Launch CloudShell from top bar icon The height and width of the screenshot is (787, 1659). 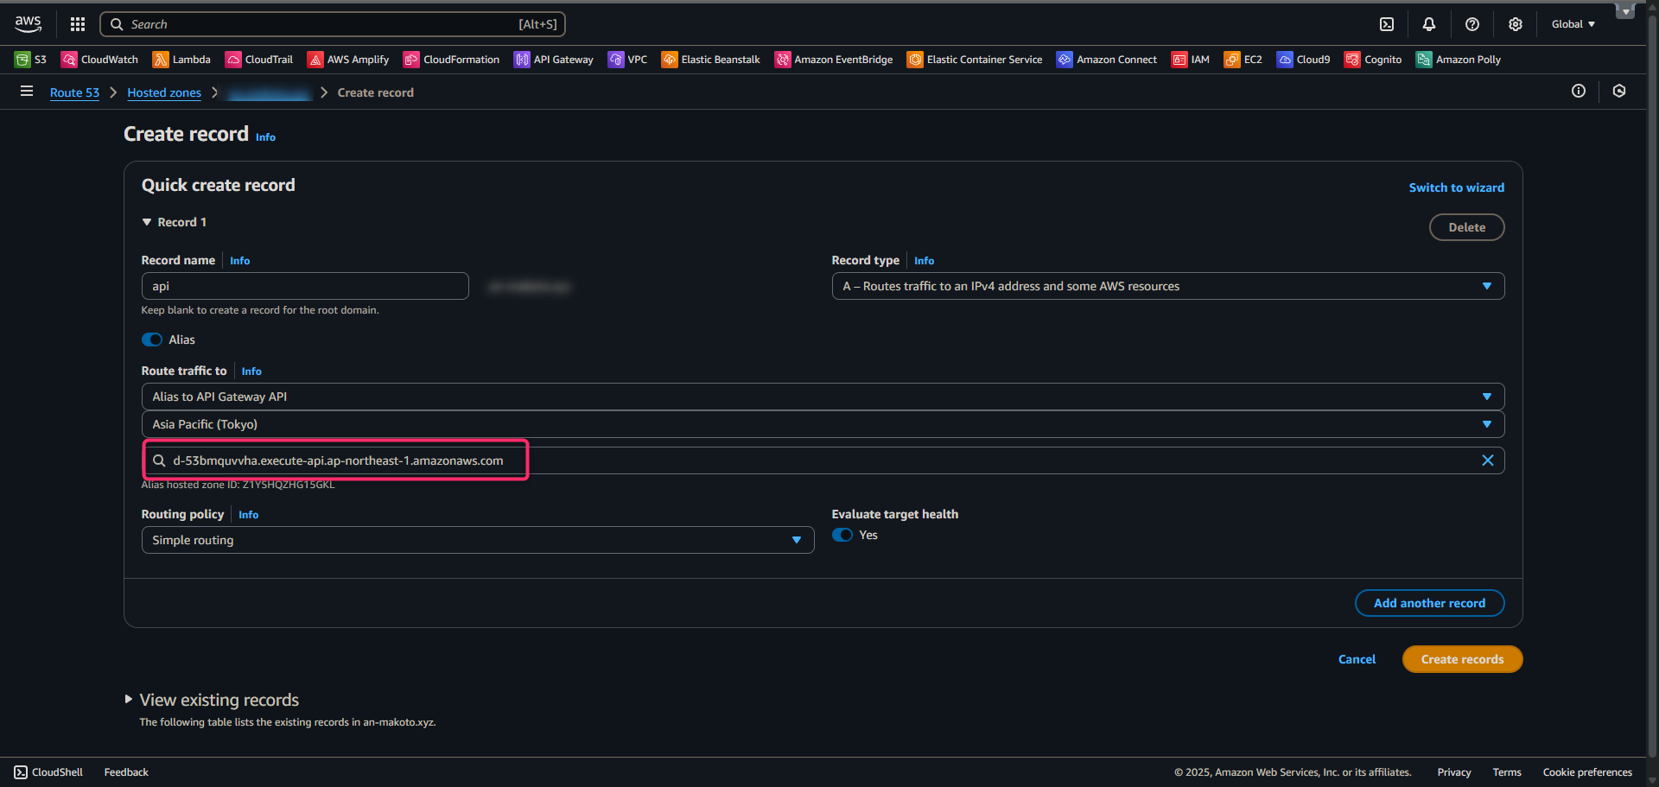point(1387,24)
